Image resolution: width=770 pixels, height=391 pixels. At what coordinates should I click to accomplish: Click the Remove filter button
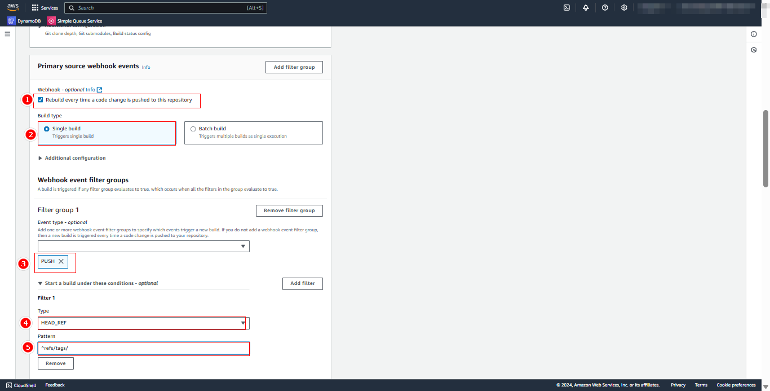56,363
